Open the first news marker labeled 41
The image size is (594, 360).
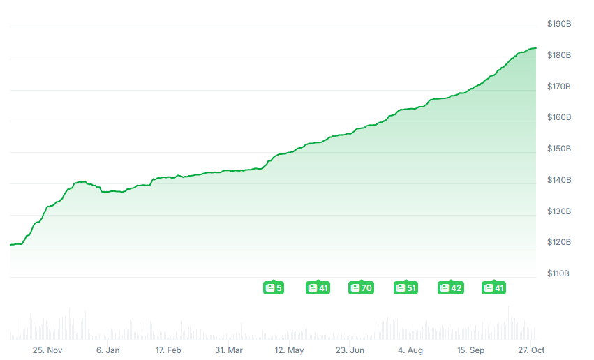pos(318,287)
